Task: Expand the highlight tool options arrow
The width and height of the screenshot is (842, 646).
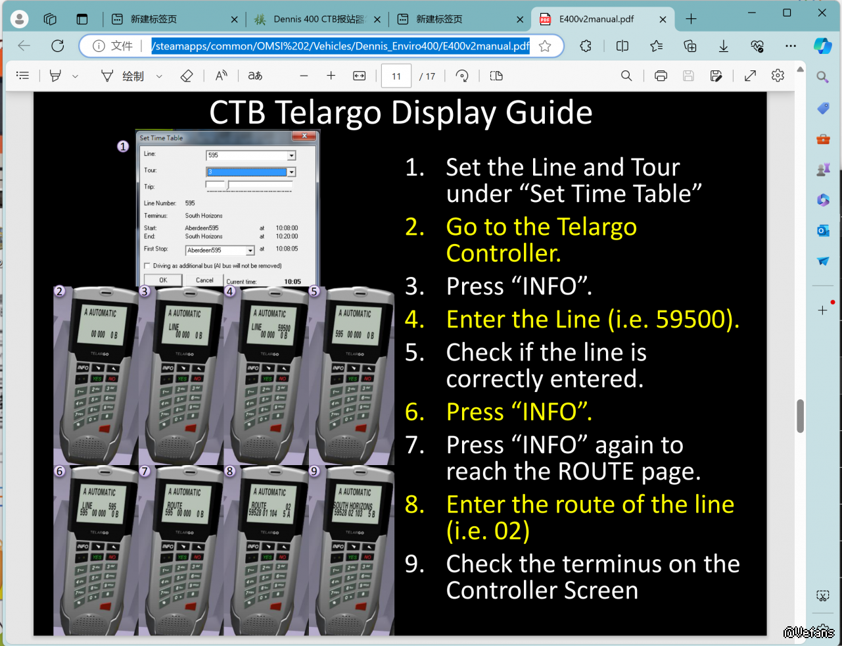Action: click(x=75, y=76)
